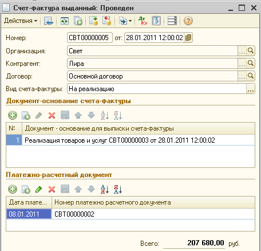
Task: Open the Контрагент record with the magnifier icon
Action: tap(251, 64)
